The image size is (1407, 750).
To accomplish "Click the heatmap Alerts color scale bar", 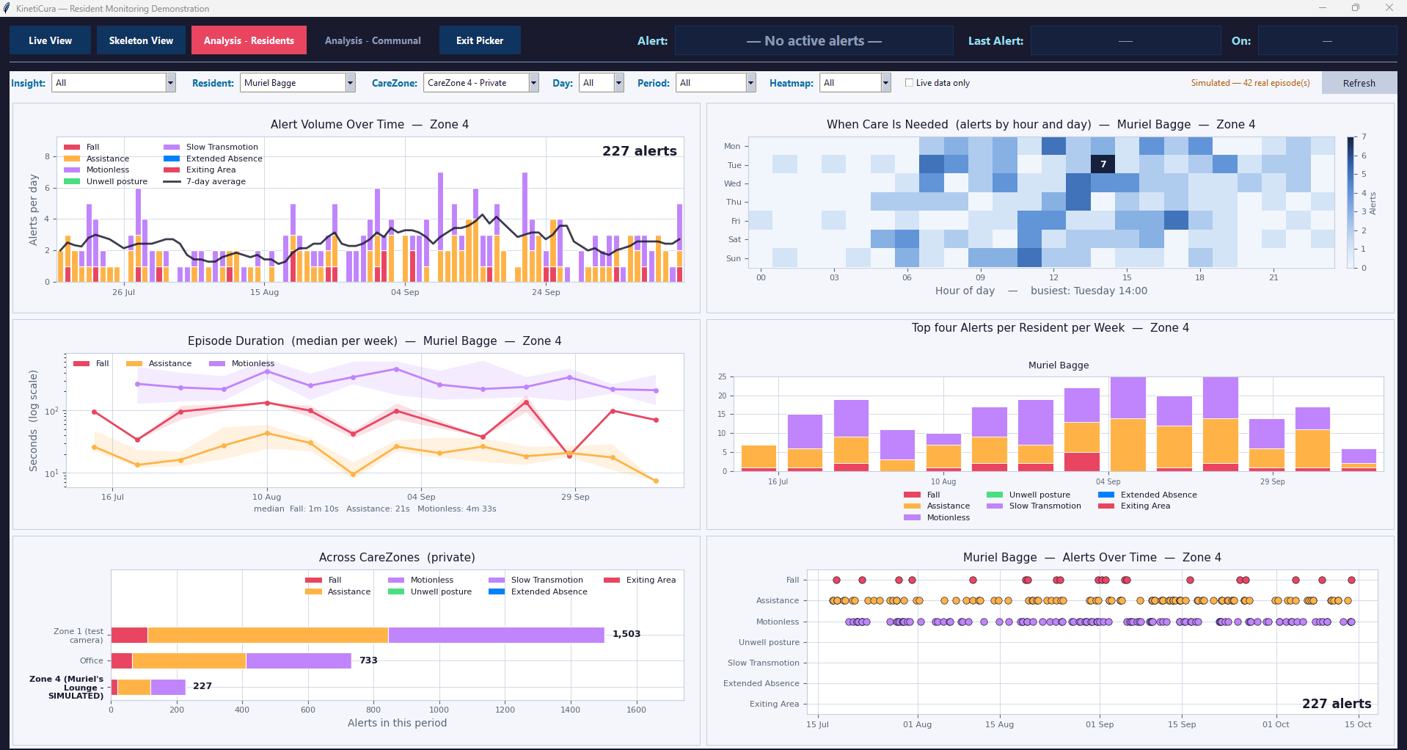I will click(1351, 202).
